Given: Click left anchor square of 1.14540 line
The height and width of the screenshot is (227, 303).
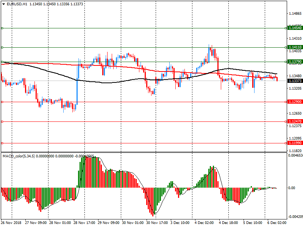Looking at the screenshot, I should click(x=2, y=28).
